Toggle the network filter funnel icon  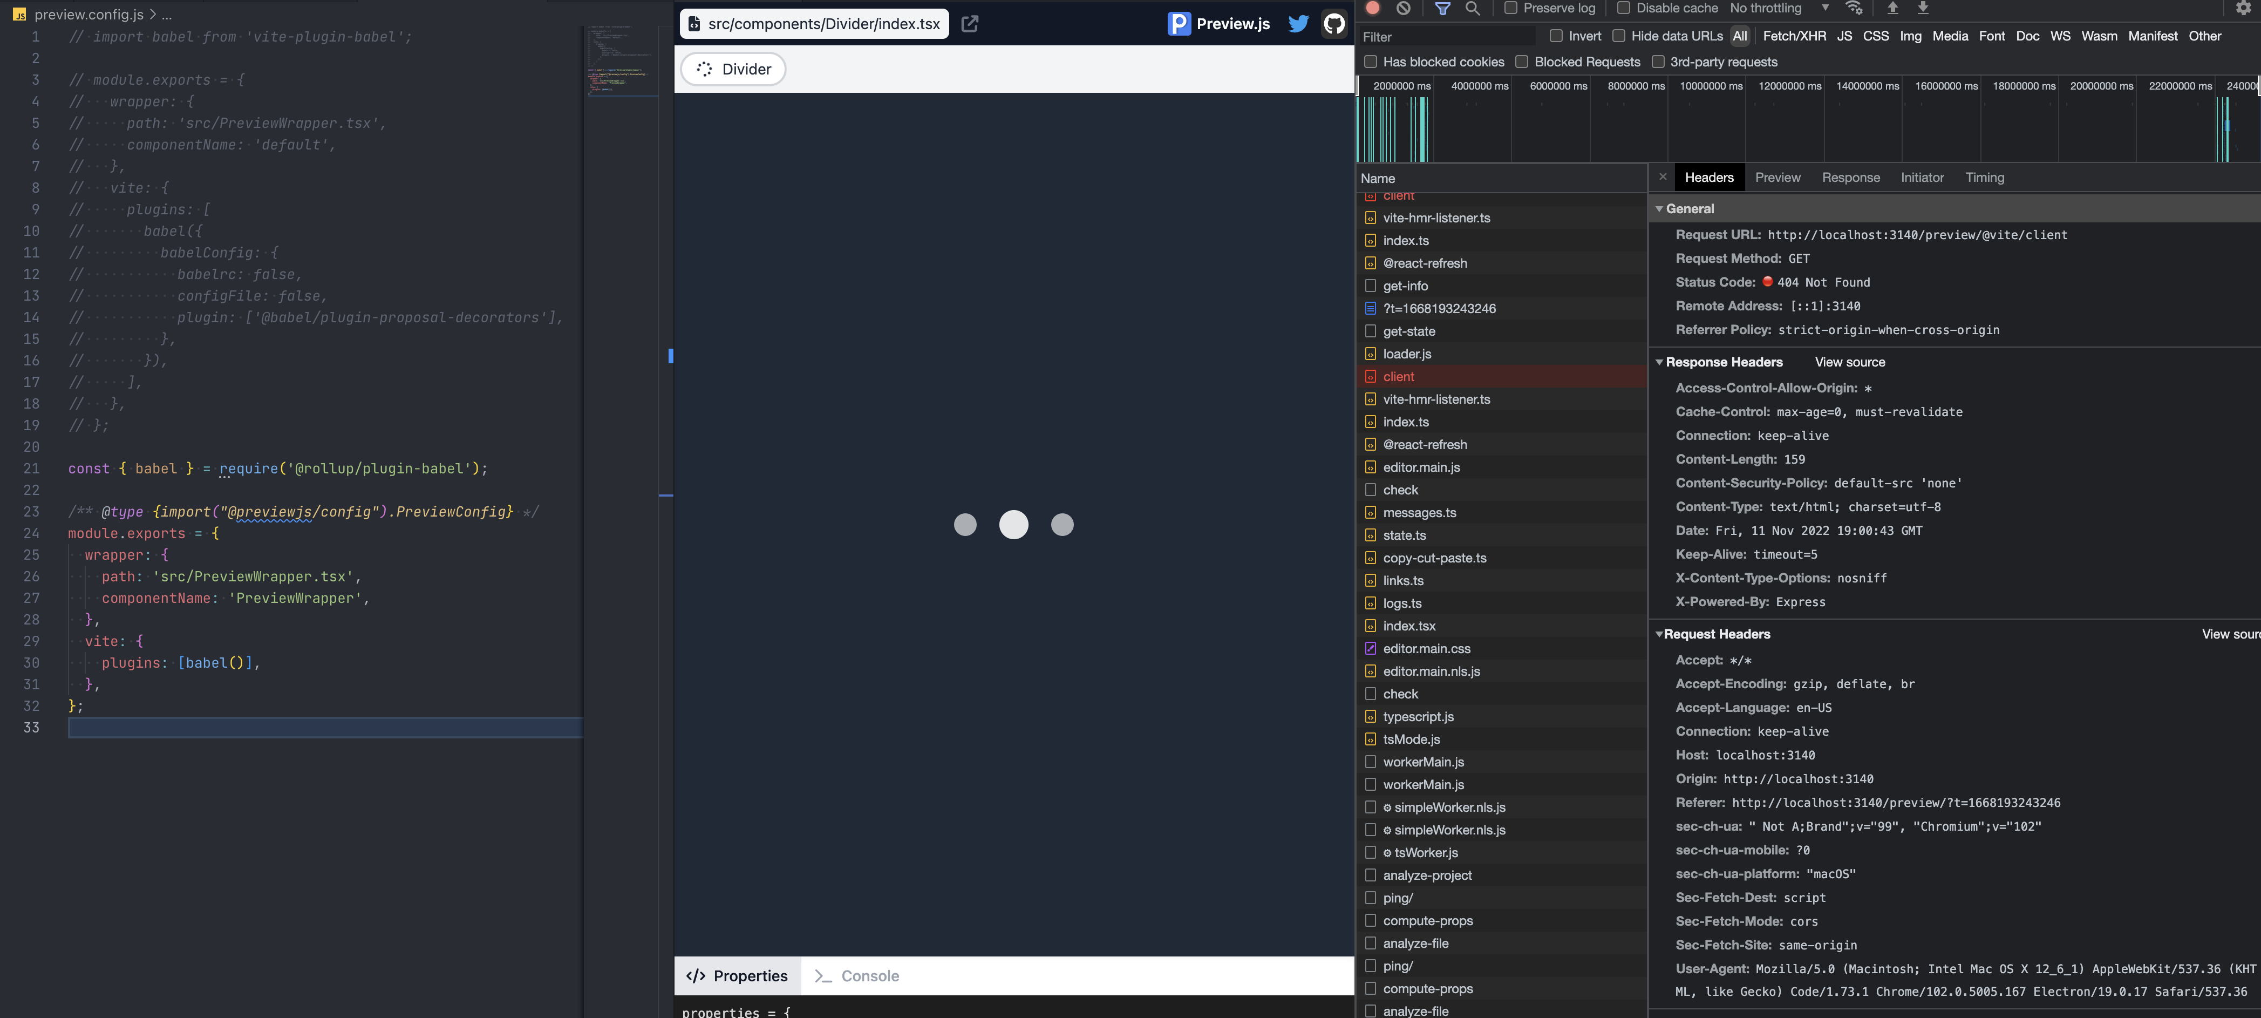tap(1442, 8)
